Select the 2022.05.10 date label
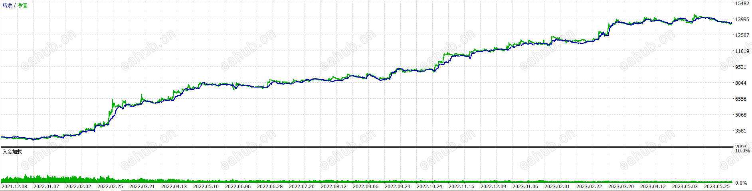Viewport: 752px width, 191px height. [206, 187]
